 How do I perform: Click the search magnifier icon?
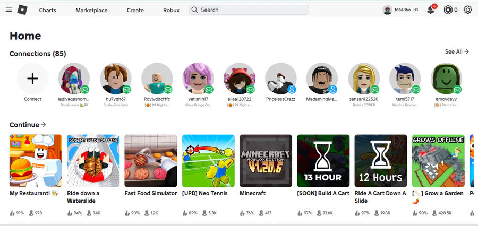click(194, 10)
